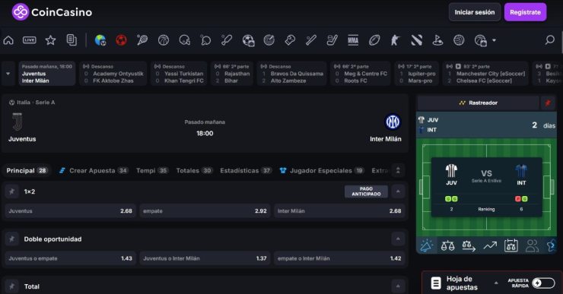Open lineups people icon in tracker
Screen dimensions: 563x294
[532, 245]
